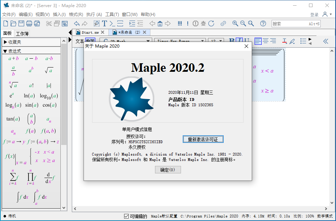Viewport: 336px width, 221px height.
Task: Collapse left palette panel upper black arrow
Action: click(70, 33)
